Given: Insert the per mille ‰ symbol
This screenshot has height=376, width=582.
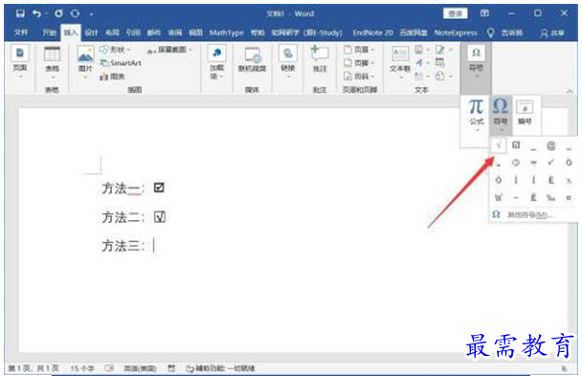Looking at the screenshot, I should tap(550, 198).
